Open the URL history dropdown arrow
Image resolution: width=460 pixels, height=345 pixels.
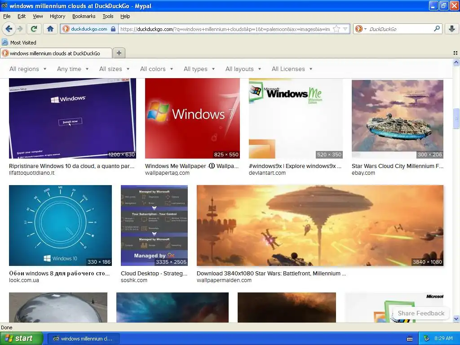345,29
